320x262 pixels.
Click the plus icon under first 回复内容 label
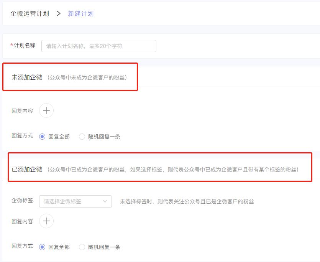[x=46, y=110]
